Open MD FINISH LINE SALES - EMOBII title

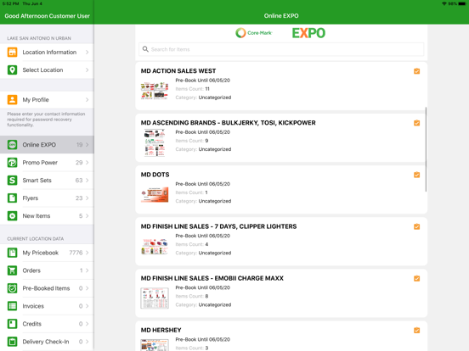(x=212, y=278)
